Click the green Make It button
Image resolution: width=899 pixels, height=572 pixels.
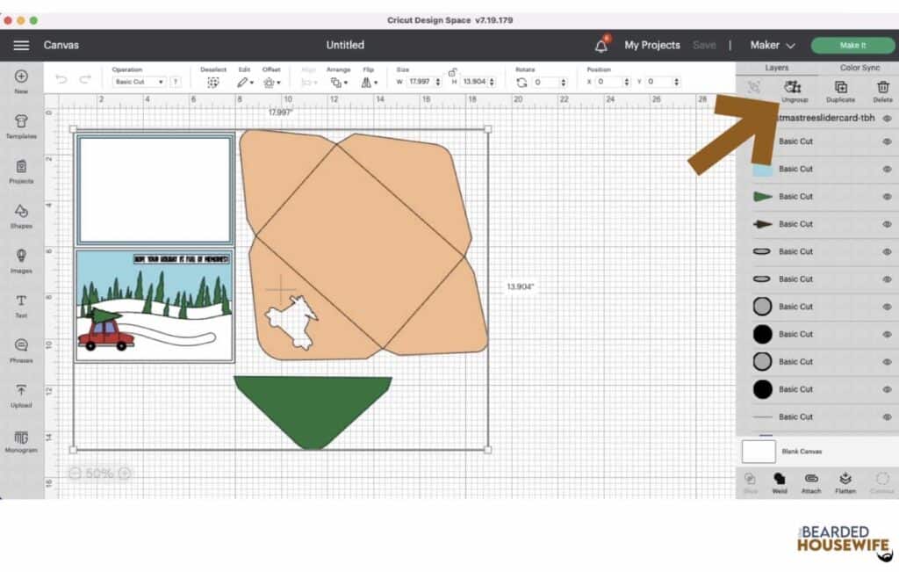coord(852,46)
